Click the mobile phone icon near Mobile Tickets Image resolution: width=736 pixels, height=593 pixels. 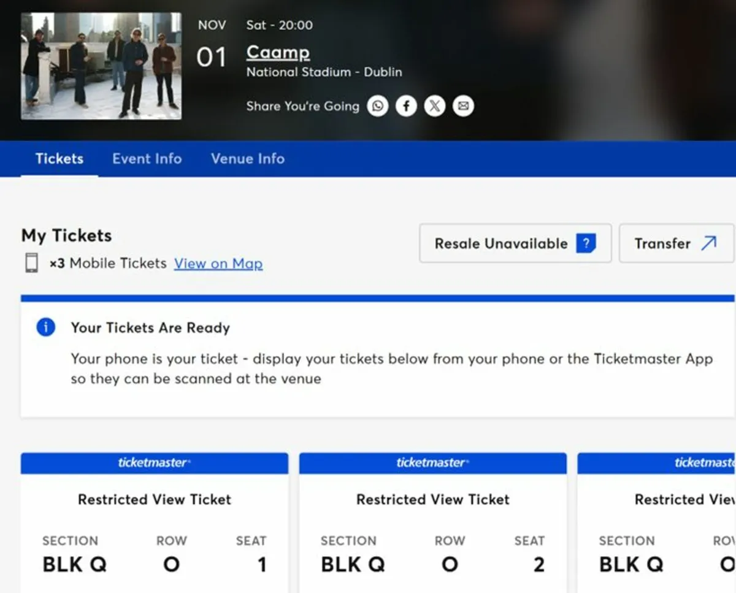[x=31, y=263]
